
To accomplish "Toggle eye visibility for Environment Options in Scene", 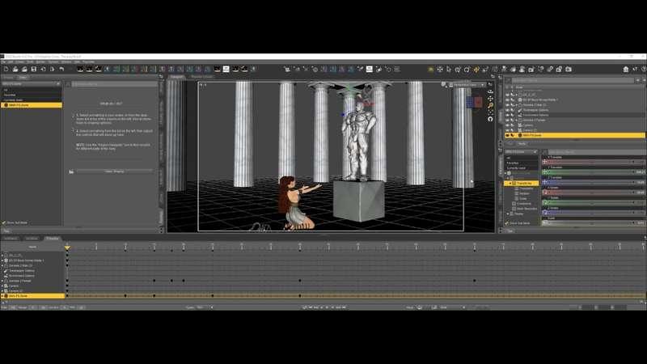I will [507, 115].
